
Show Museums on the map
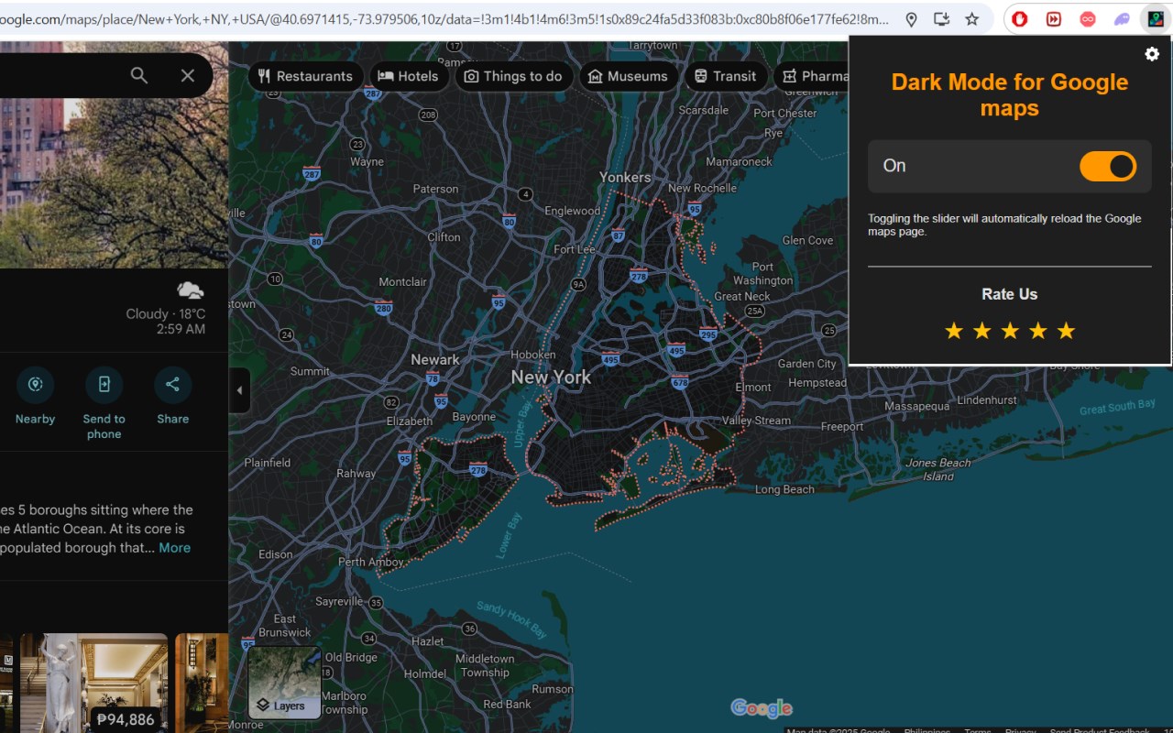tap(629, 76)
